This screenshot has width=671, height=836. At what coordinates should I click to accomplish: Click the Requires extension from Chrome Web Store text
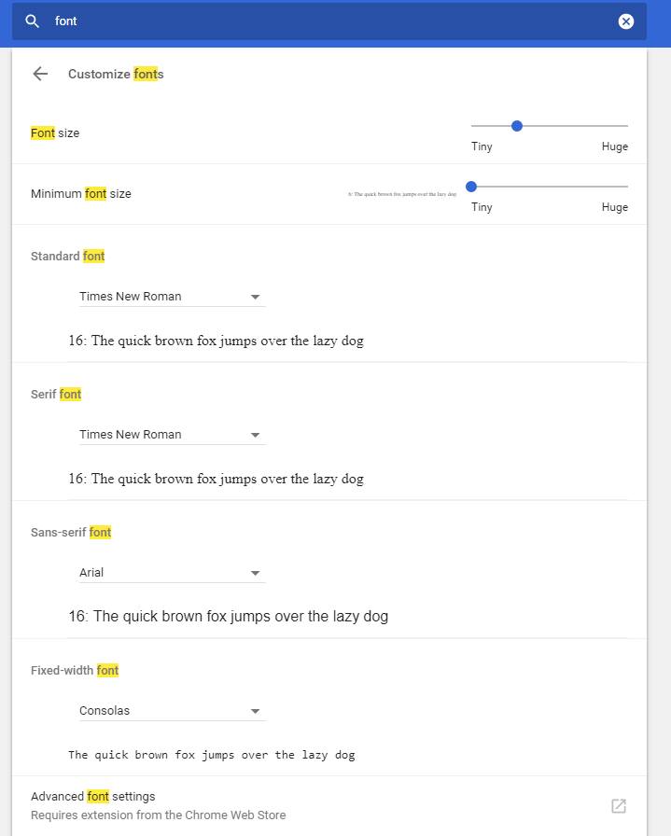click(159, 815)
